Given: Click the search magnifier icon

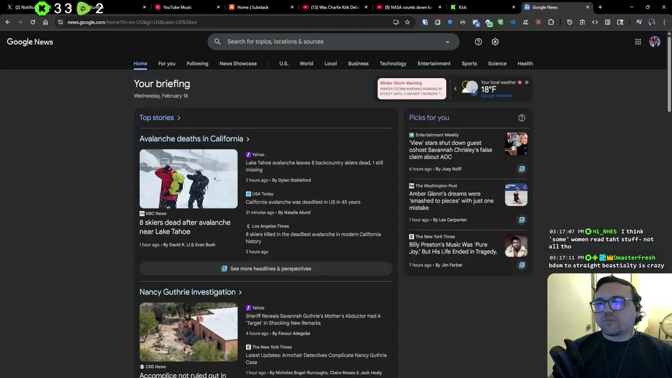Looking at the screenshot, I should coord(217,41).
